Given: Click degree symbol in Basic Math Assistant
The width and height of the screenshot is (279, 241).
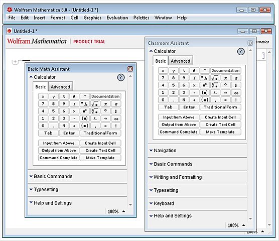Looking at the screenshot, I should [x=105, y=111].
